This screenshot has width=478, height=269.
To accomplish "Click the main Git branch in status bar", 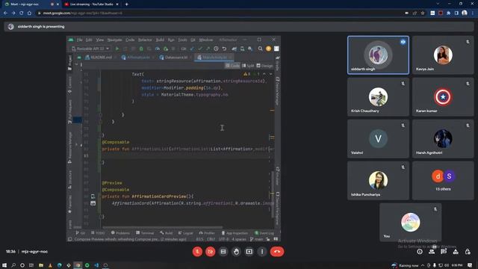I will [x=257, y=239].
